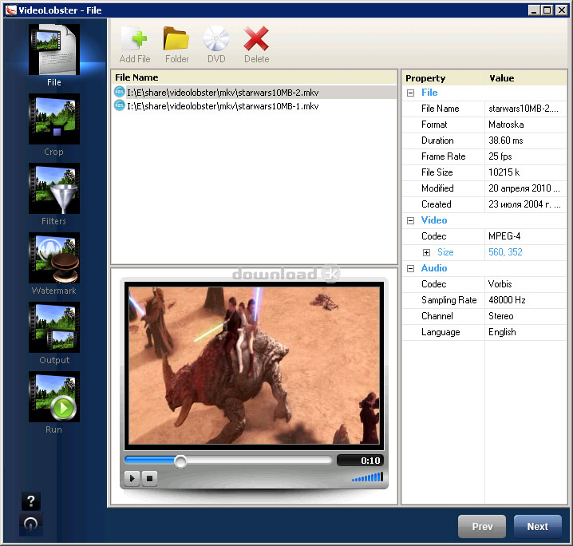Click the playback seek slider handle
Viewport: 573px width, 546px height.
(180, 461)
